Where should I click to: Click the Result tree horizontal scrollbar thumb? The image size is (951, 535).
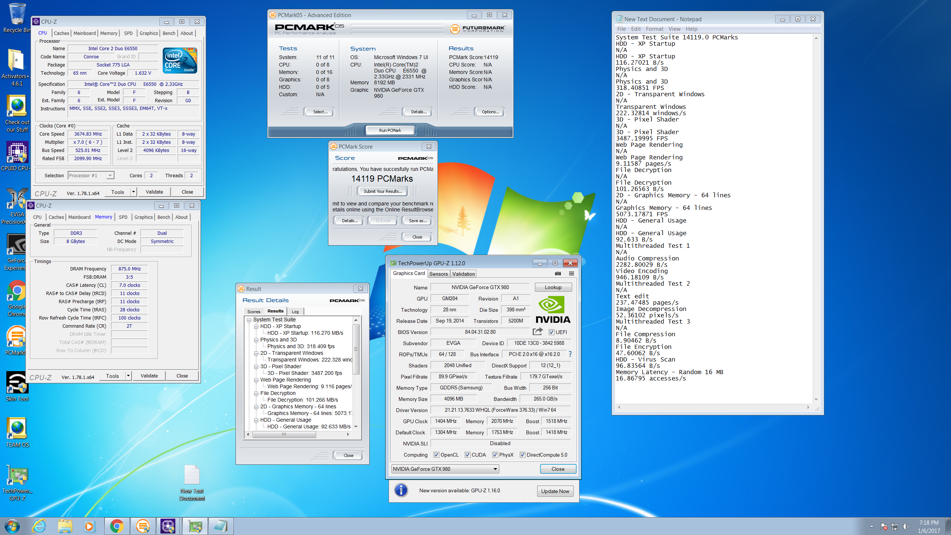click(x=284, y=434)
